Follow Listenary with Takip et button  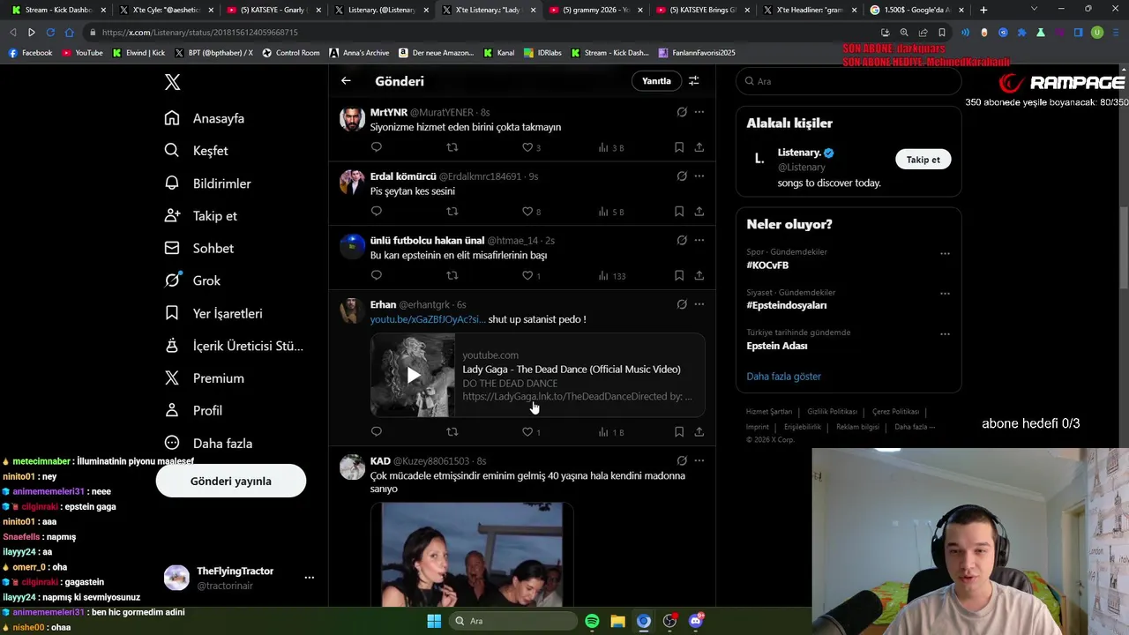point(923,160)
